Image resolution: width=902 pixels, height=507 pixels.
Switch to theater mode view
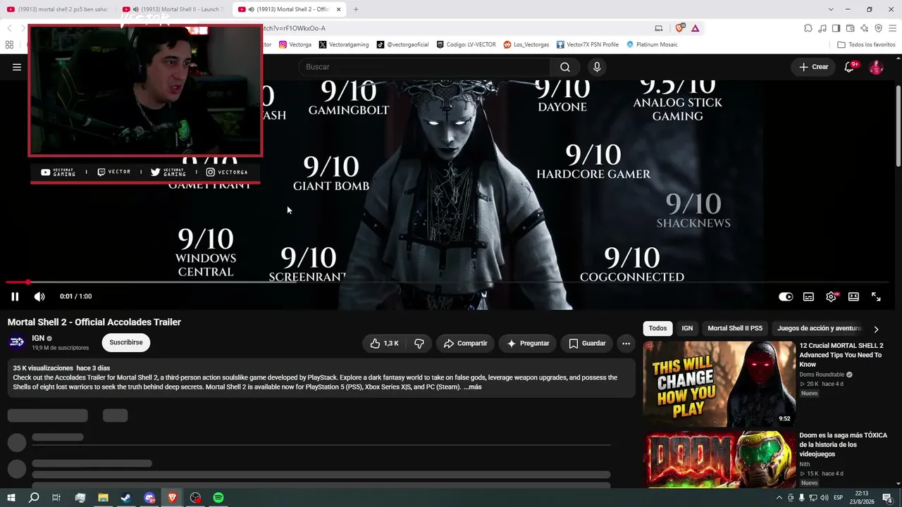point(853,296)
